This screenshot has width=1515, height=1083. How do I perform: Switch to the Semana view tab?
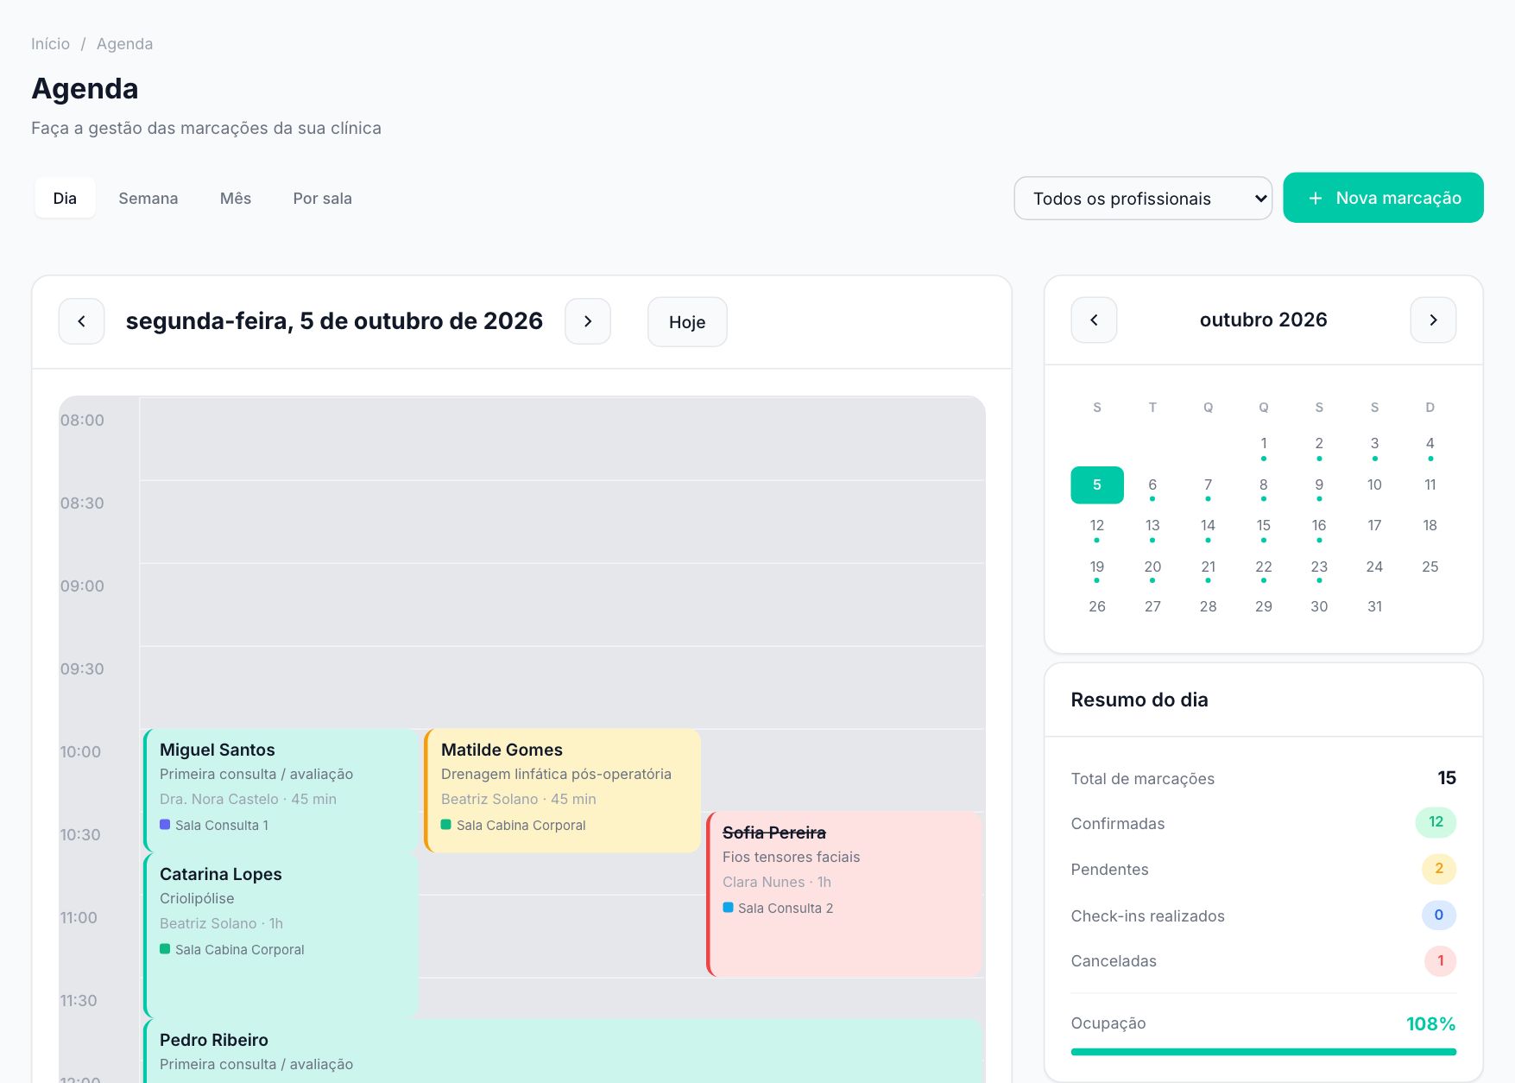tap(148, 198)
